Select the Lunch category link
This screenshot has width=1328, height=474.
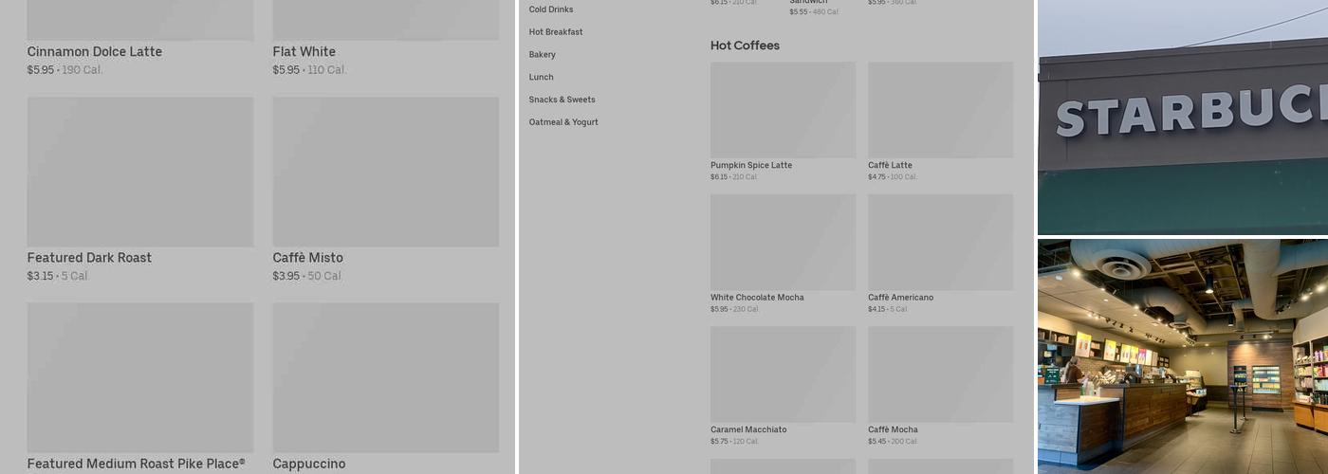pos(542,78)
